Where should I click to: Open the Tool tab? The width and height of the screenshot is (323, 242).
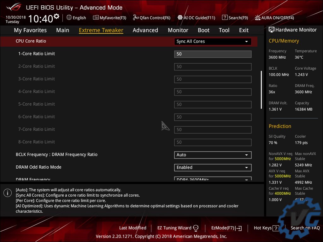(224, 30)
